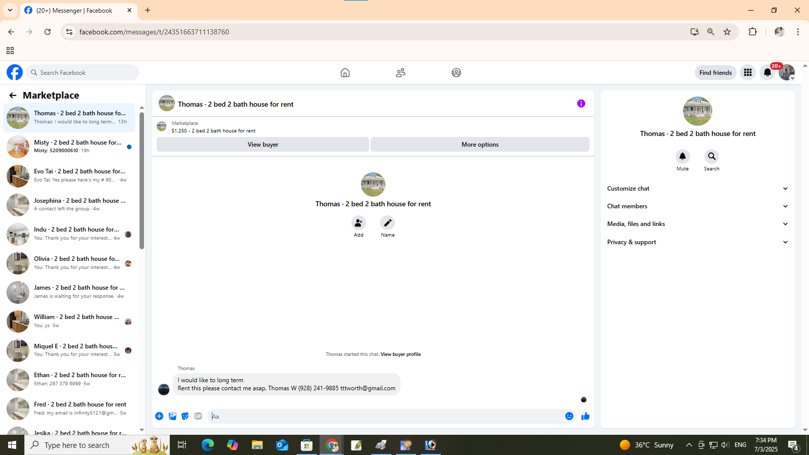This screenshot has height=455, width=809.
Task: Attach a file with photo icon
Action: coord(172,416)
